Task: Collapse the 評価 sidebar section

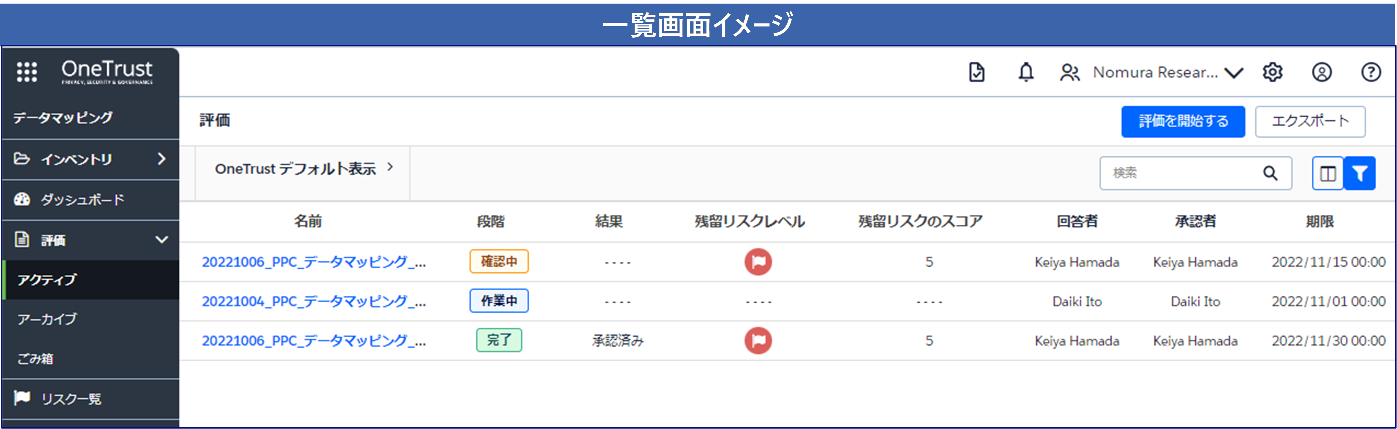Action: point(90,239)
